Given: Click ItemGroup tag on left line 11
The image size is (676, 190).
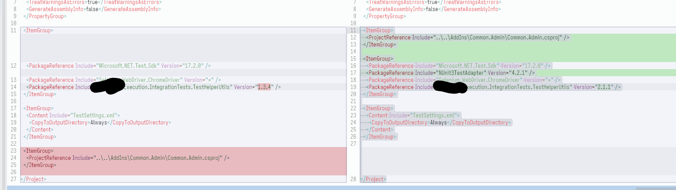Looking at the screenshot, I should point(38,31).
